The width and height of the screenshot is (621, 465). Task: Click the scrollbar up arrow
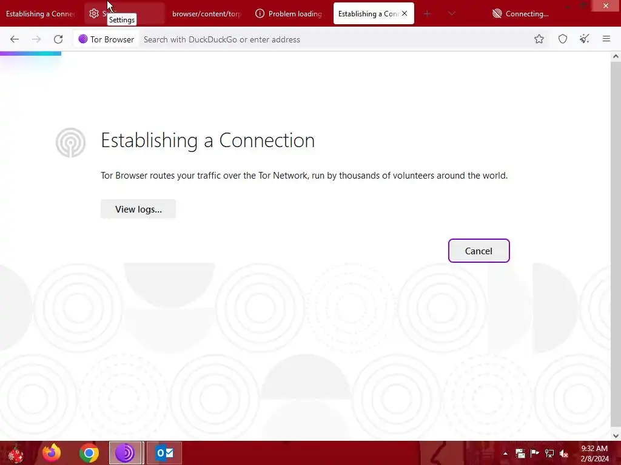click(x=616, y=56)
